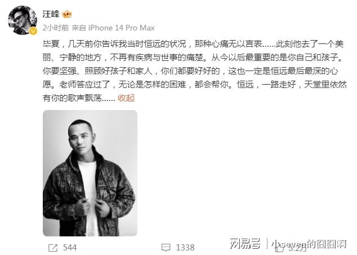Click the repost count 544

pyautogui.click(x=70, y=248)
